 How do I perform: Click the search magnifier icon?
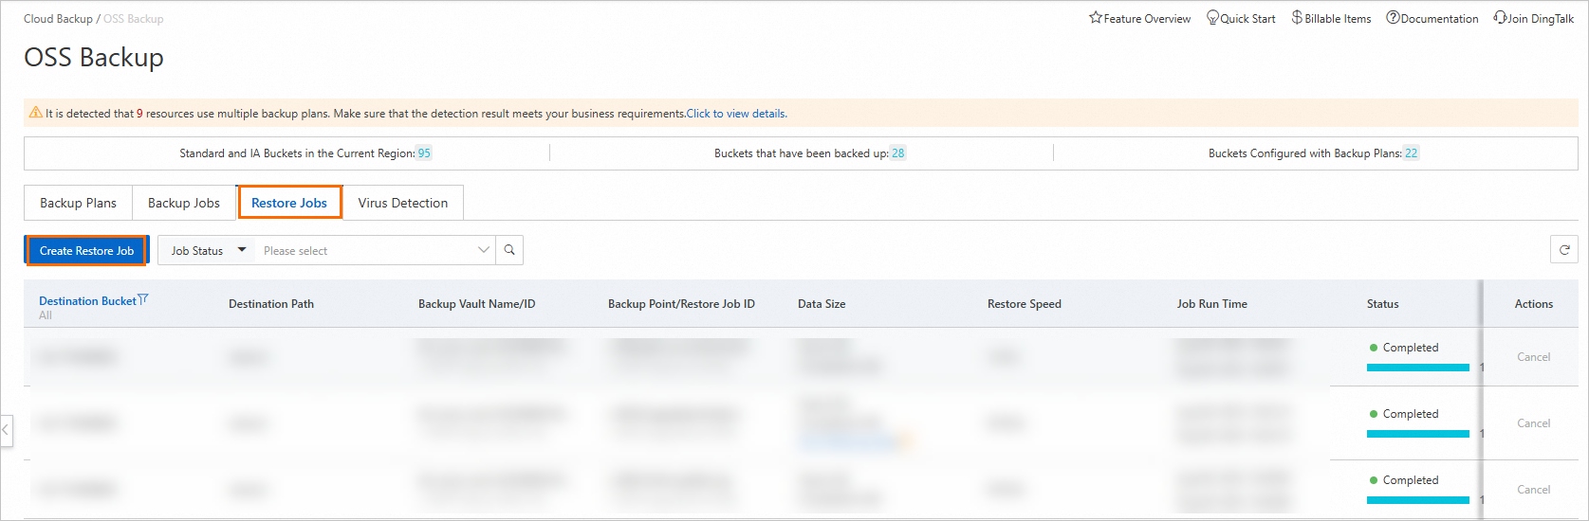pyautogui.click(x=509, y=250)
